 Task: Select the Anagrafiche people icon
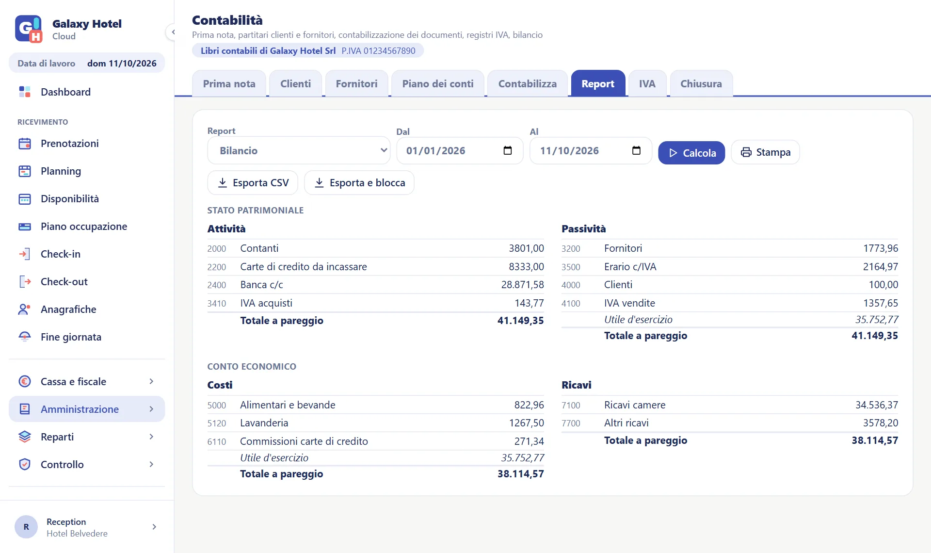(x=25, y=309)
